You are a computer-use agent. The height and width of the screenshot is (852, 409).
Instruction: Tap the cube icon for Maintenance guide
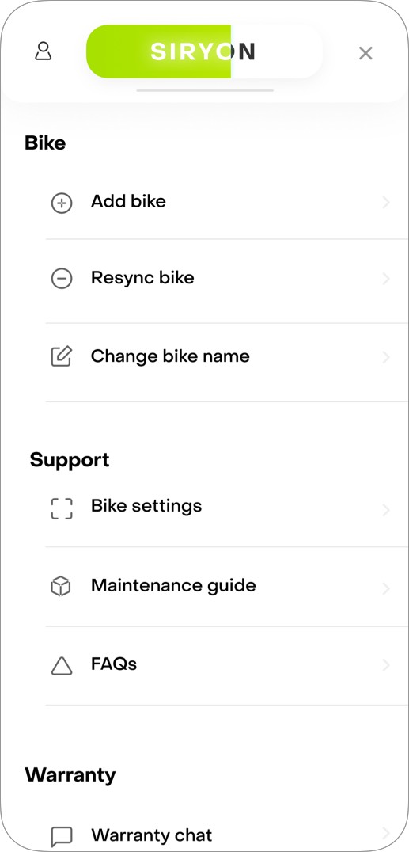tap(62, 587)
